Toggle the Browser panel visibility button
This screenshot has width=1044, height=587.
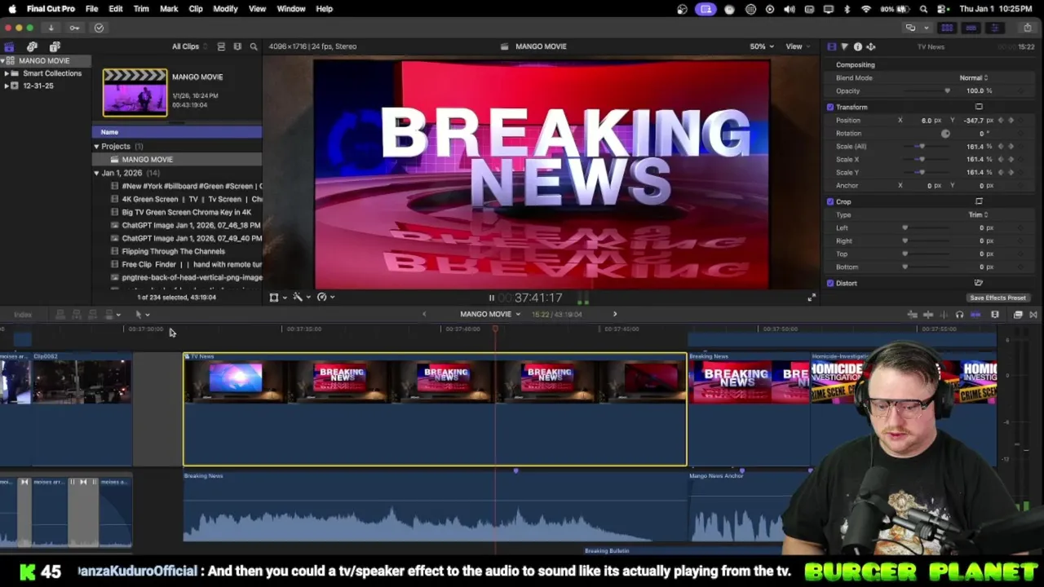coord(947,28)
